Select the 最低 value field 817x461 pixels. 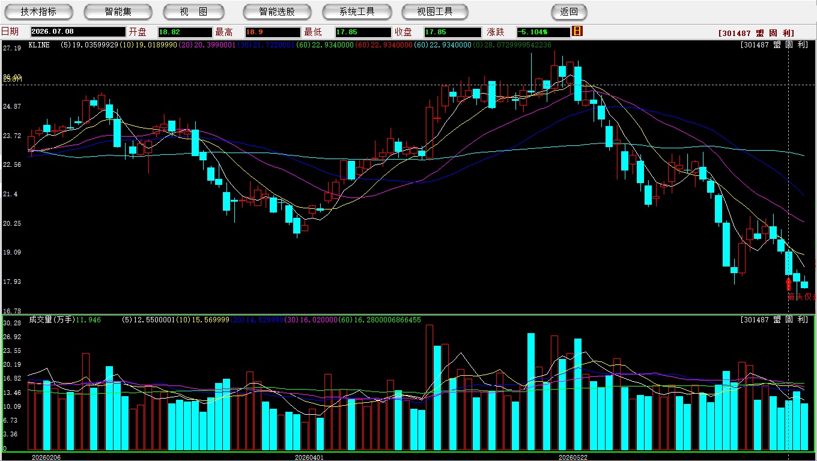pos(363,32)
